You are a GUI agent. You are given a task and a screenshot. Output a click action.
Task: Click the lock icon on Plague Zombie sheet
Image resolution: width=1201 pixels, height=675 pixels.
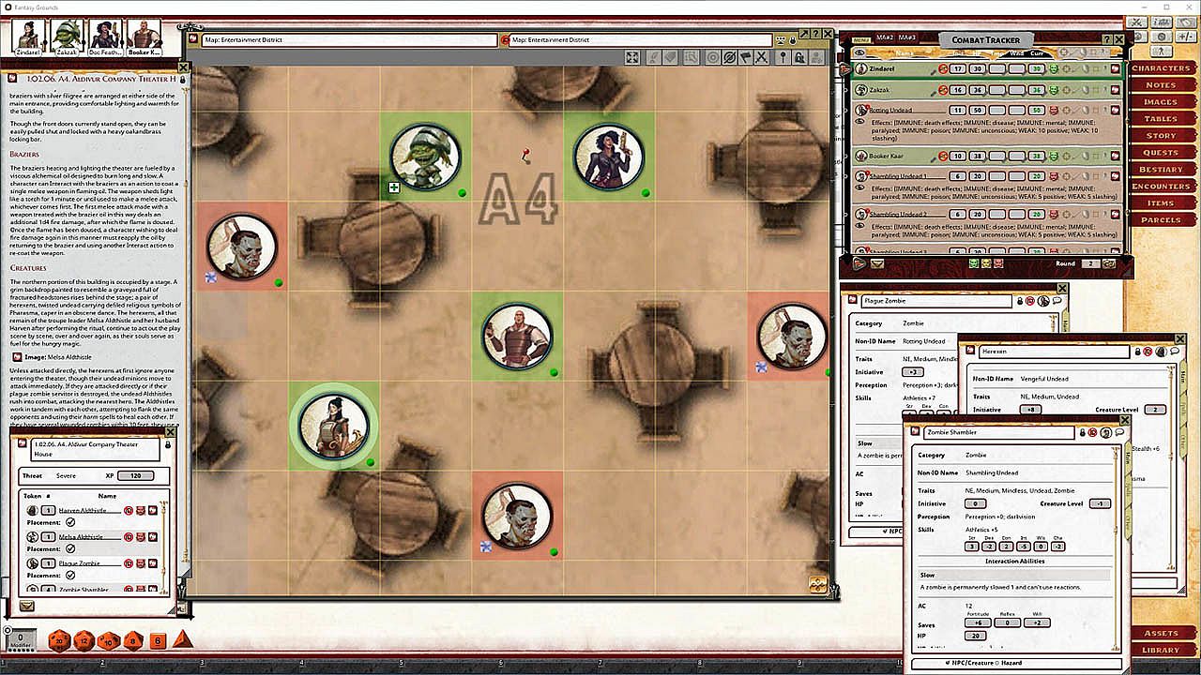pos(1018,301)
